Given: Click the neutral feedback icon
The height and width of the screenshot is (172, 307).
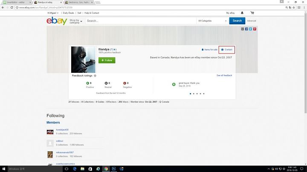Looking at the screenshot, I should [x=106, y=83].
